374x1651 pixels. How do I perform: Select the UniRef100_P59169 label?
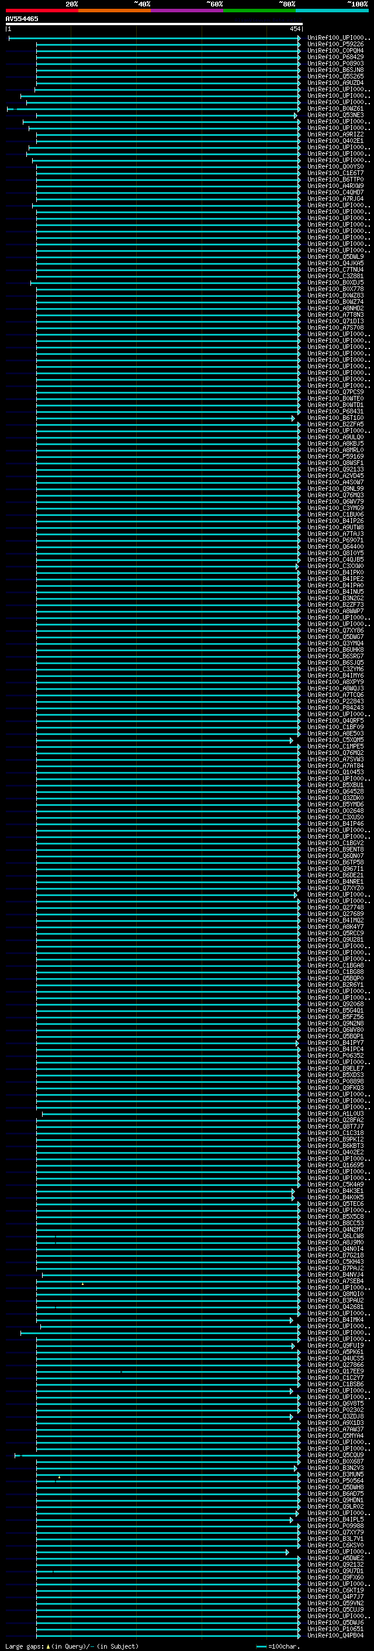(335, 456)
